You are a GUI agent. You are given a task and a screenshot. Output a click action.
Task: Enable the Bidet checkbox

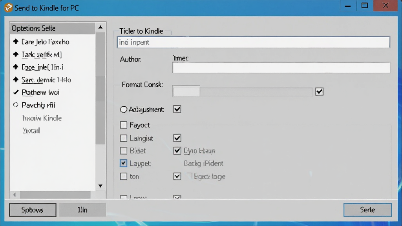123,150
